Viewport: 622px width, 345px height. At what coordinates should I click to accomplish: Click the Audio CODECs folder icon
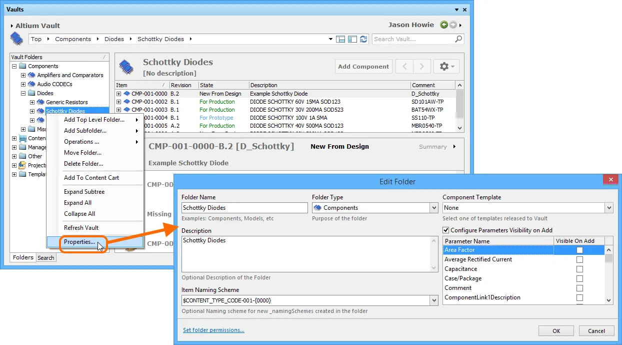[x=31, y=84]
